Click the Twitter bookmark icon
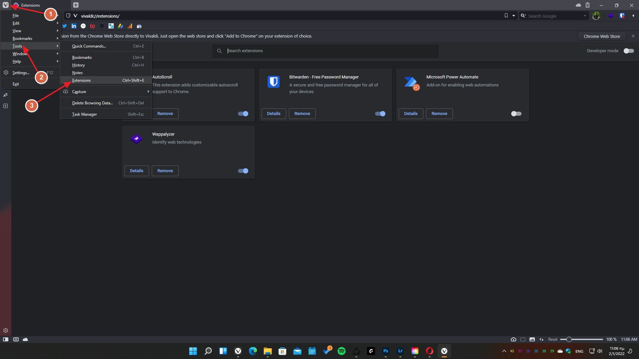 tap(65, 26)
